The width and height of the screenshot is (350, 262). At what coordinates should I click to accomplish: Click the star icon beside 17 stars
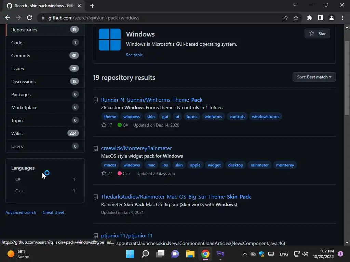[x=104, y=125]
